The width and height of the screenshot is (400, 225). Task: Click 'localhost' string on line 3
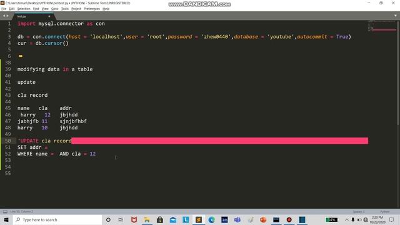coord(106,36)
